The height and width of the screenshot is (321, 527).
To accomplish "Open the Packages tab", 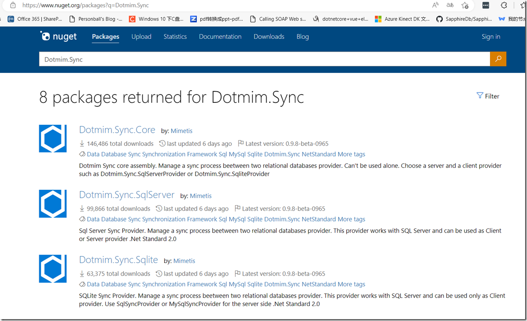I will click(105, 36).
